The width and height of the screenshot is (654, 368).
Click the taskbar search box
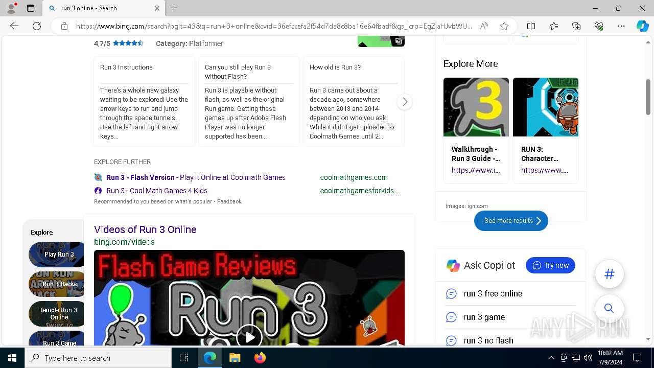[x=98, y=358]
